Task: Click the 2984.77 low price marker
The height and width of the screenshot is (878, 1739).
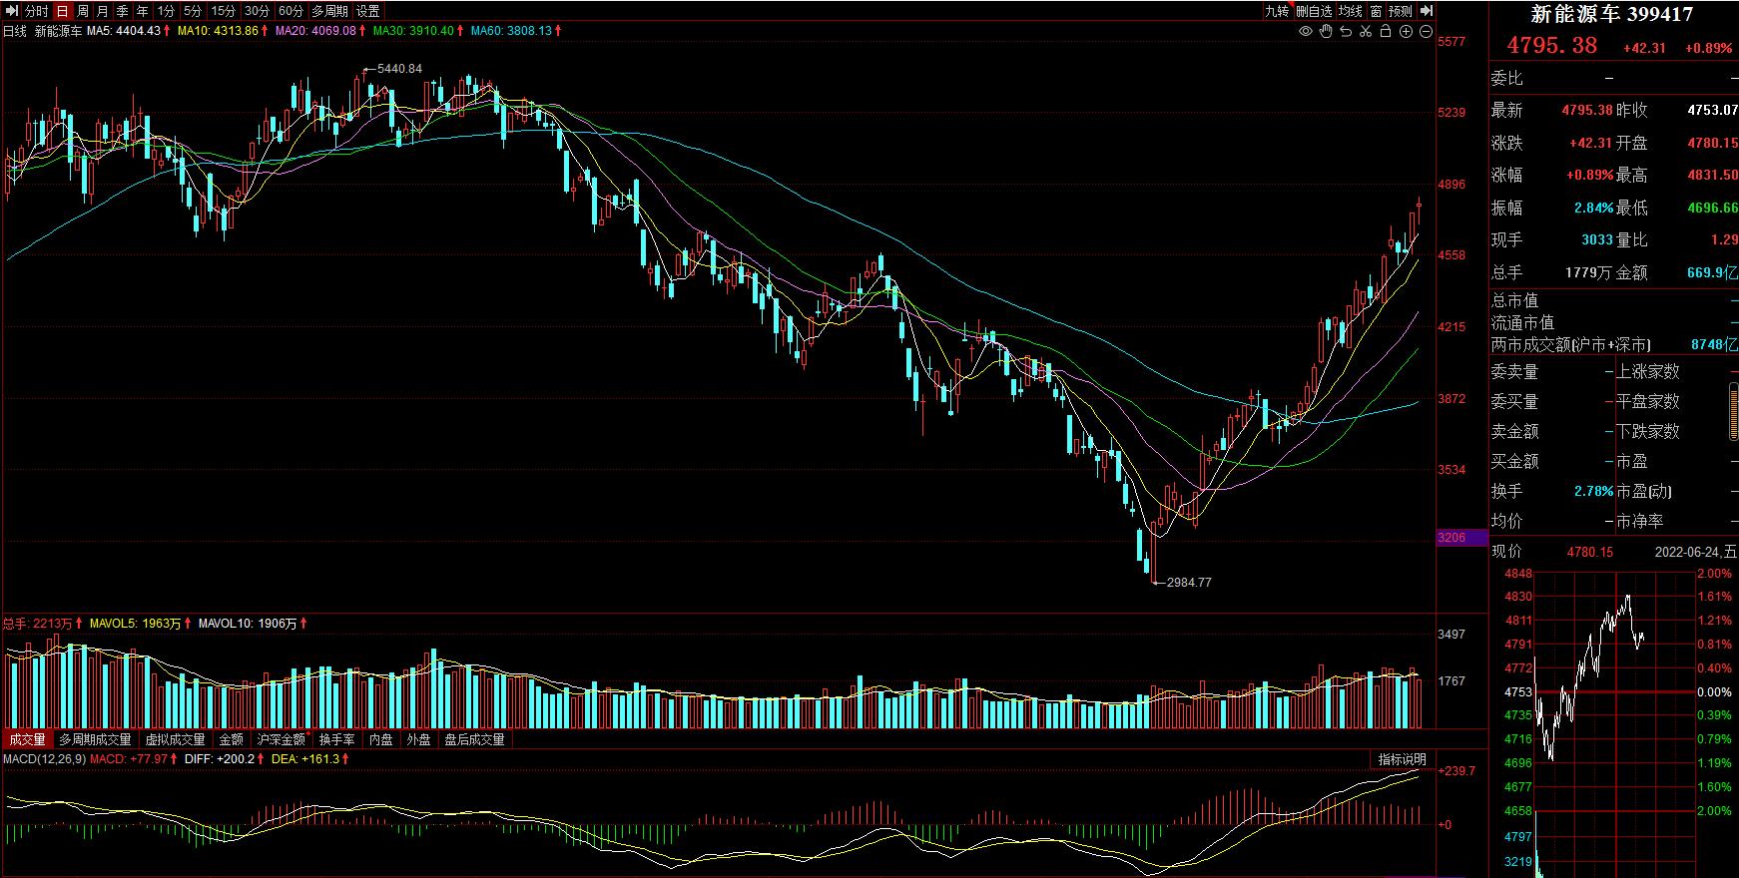Action: point(1189,582)
